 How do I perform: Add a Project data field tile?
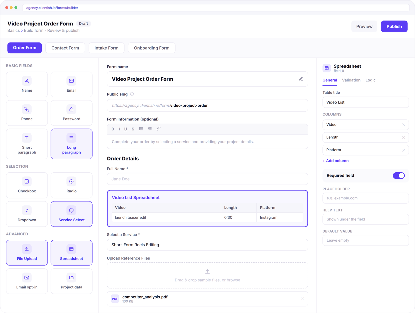click(x=71, y=281)
